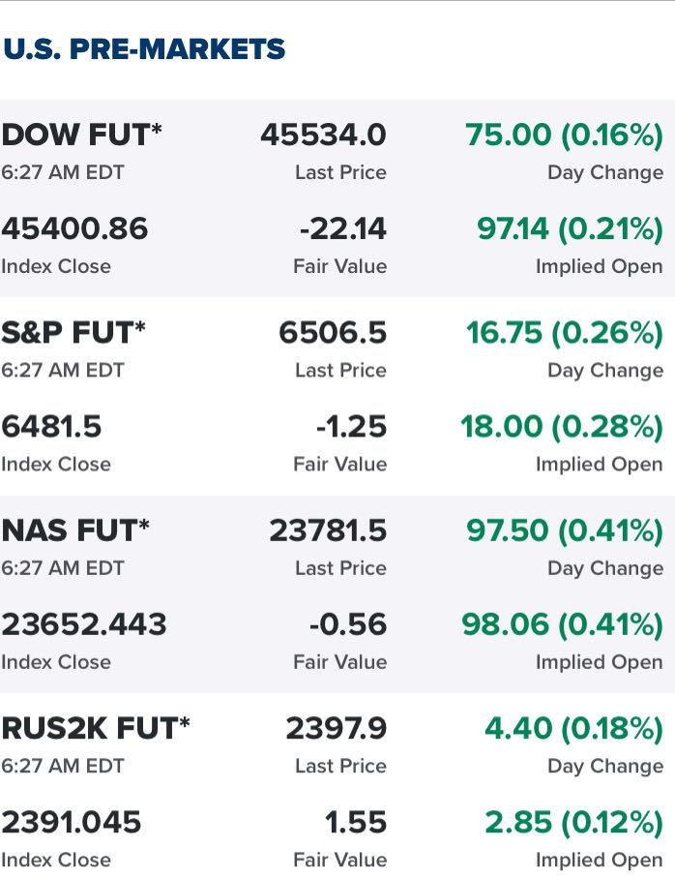Select RUS2K day change 4.40 (0.18%)
Viewport: 675px width, 878px height.
click(572, 728)
